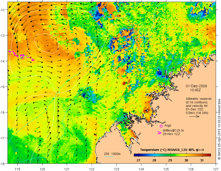
Task: Click the latitude axis label -18
Action: click(3, 164)
